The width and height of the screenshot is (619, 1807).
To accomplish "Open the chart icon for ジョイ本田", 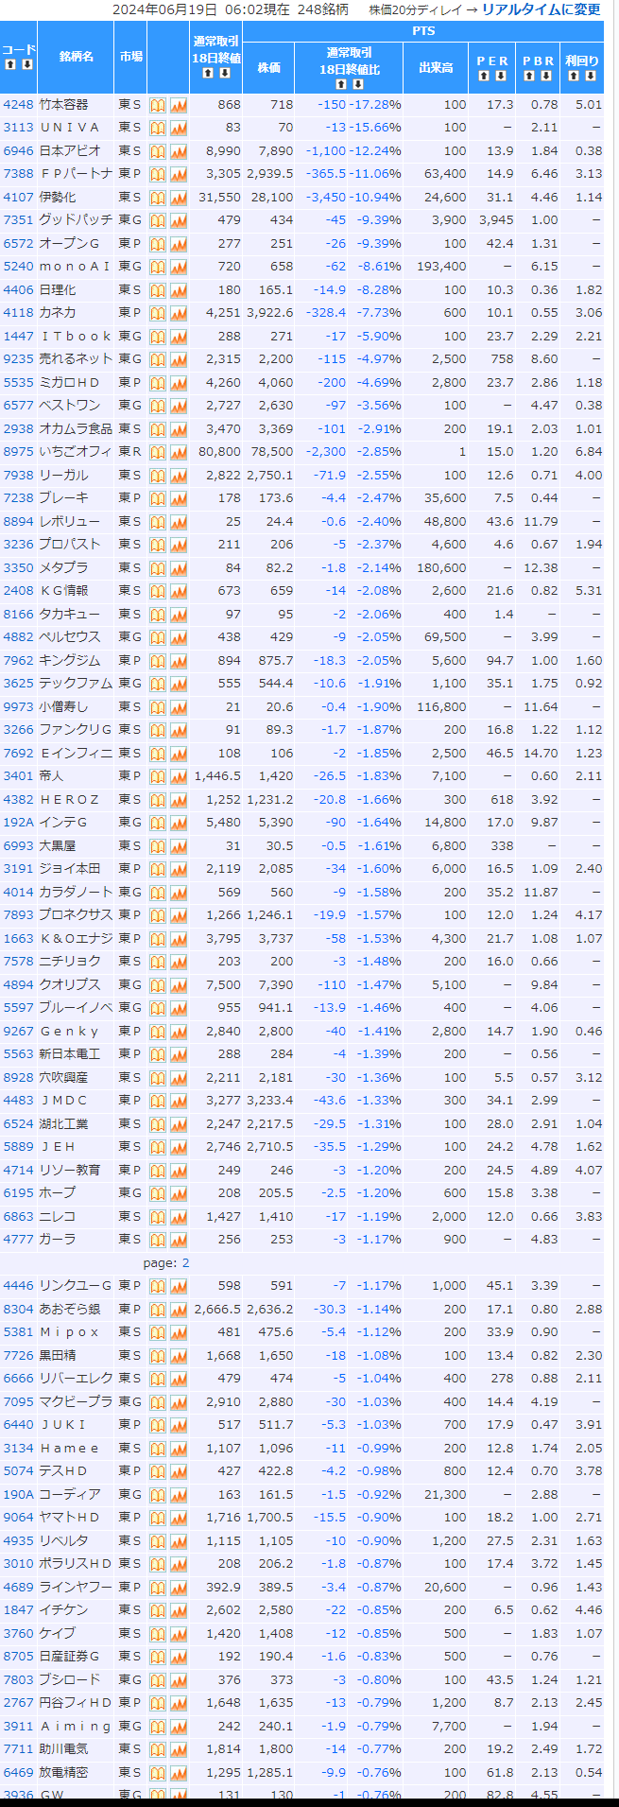I will (x=179, y=869).
